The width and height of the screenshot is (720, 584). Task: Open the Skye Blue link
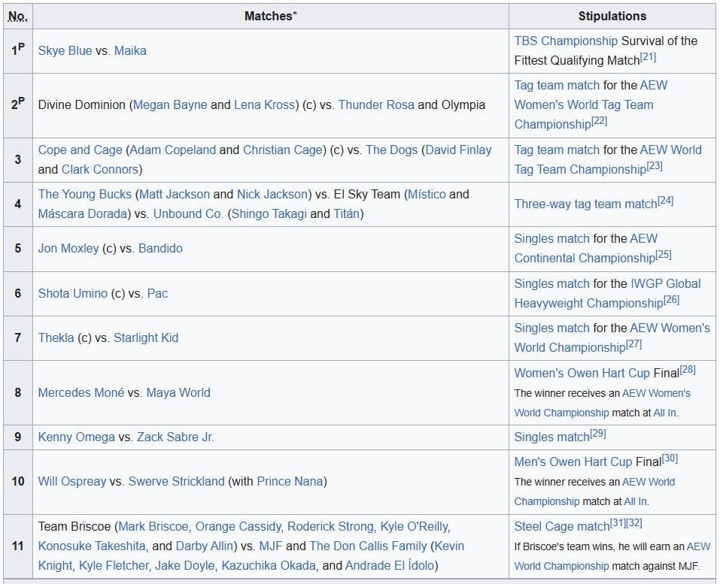pos(65,51)
